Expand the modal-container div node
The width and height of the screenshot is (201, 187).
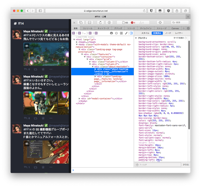(79, 99)
